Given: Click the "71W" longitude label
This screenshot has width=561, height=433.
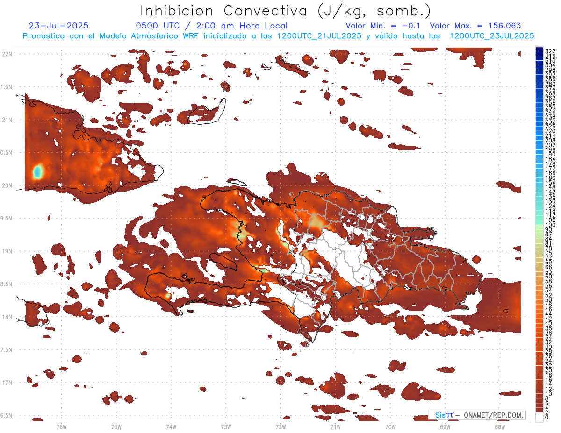Looking at the screenshot, I should [335, 426].
